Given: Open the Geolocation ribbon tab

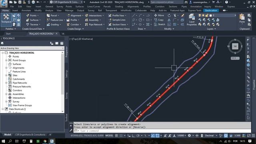Looking at the screenshot, I should pos(211,10).
